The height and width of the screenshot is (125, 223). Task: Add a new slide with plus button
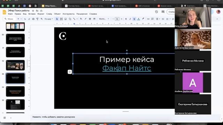(18, 19)
